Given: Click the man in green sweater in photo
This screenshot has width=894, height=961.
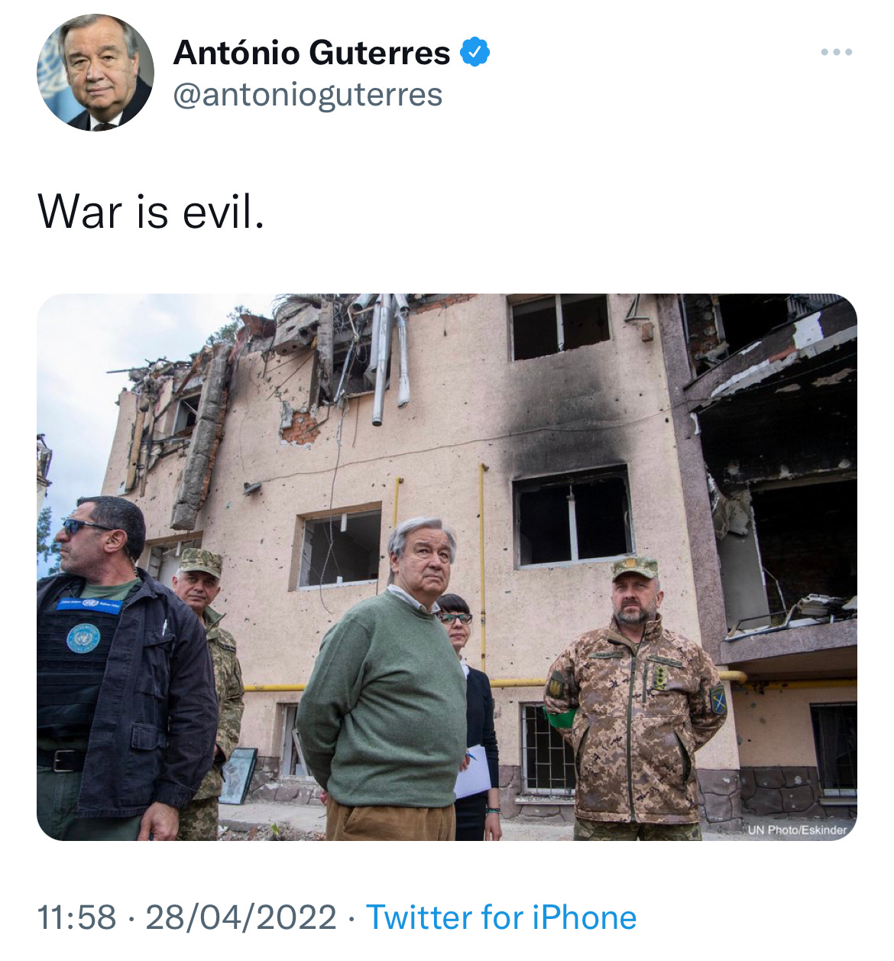Looking at the screenshot, I should [386, 680].
